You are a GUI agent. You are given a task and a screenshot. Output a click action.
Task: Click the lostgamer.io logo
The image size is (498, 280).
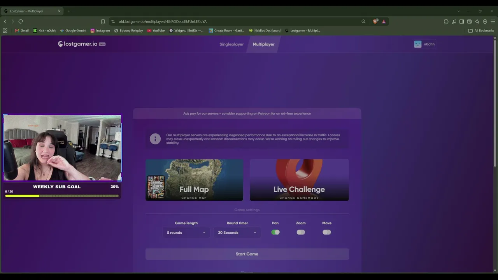[x=82, y=44]
